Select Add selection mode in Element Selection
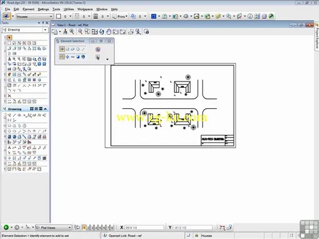Screen dimensions: 319x239 67,57
